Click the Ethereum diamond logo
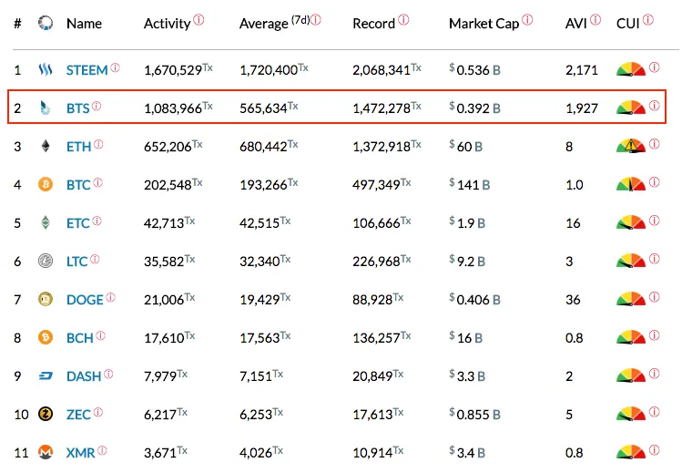Viewport: 682px width, 473px height. (x=46, y=146)
